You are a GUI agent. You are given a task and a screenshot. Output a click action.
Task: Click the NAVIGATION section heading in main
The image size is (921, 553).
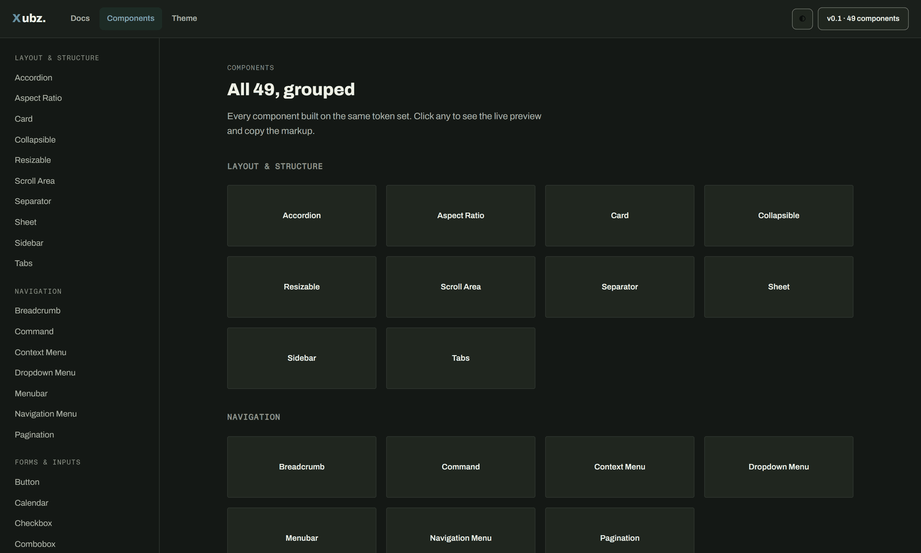coord(254,417)
